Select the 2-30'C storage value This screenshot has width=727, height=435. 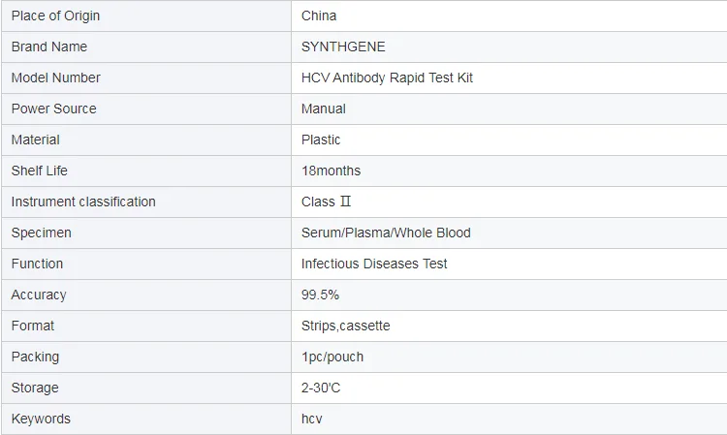pyautogui.click(x=321, y=388)
